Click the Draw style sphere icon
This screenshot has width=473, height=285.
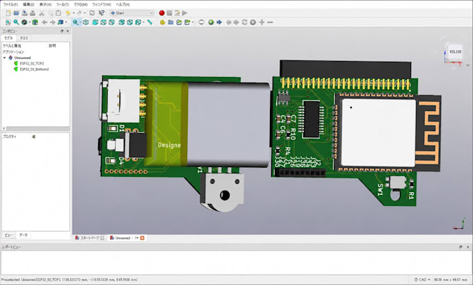(x=24, y=22)
